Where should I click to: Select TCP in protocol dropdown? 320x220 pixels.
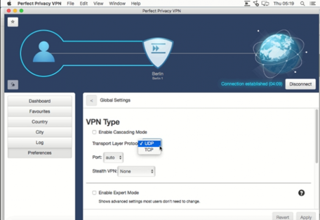pos(149,150)
